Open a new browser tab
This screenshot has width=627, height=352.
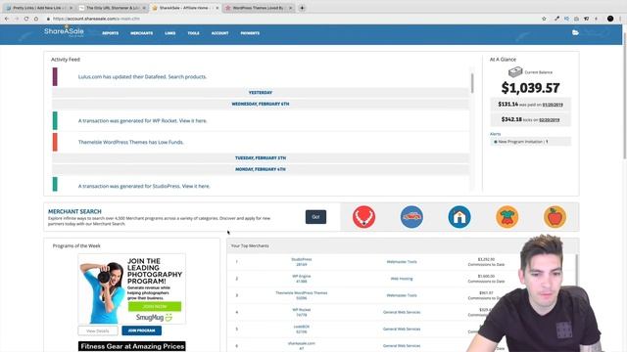pyautogui.click(x=302, y=8)
